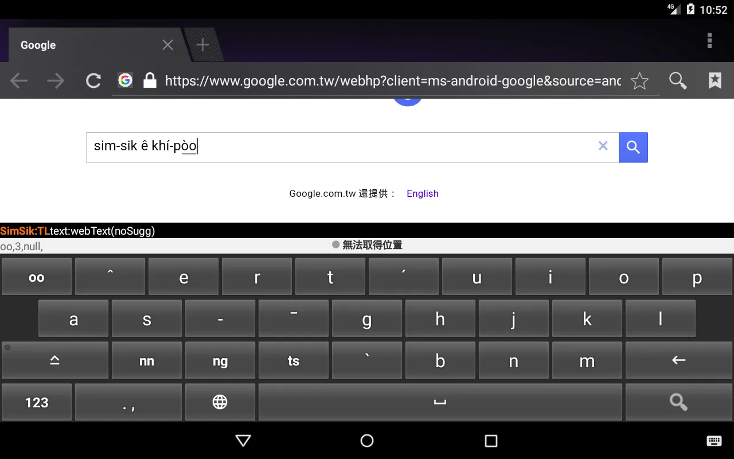Open the keyboard switcher icon in navigation bar
The height and width of the screenshot is (459, 734).
coord(714,441)
